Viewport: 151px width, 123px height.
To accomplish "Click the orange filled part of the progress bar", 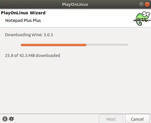I will click(x=54, y=45).
